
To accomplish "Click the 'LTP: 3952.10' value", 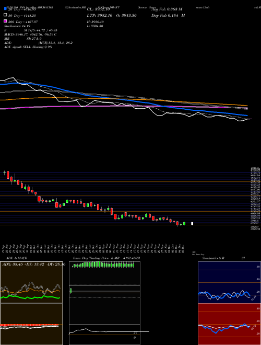I will (x=100, y=16).
